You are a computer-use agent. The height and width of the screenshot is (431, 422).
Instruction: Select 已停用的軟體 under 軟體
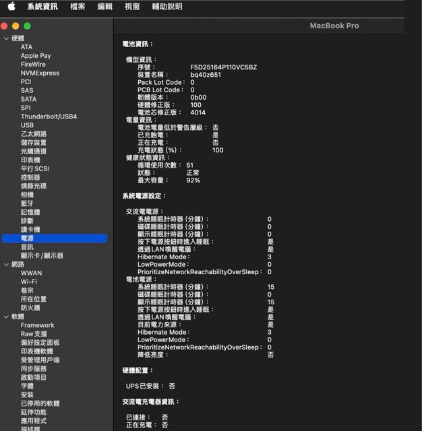[40, 403]
